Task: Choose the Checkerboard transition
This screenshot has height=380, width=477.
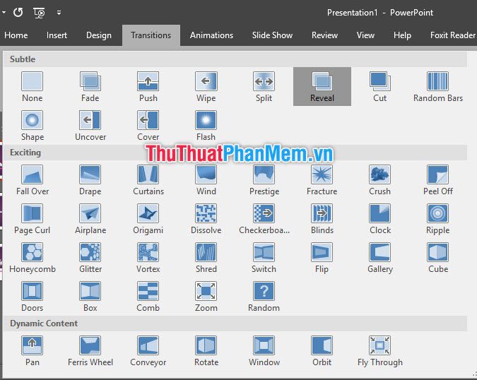Action: point(264,219)
